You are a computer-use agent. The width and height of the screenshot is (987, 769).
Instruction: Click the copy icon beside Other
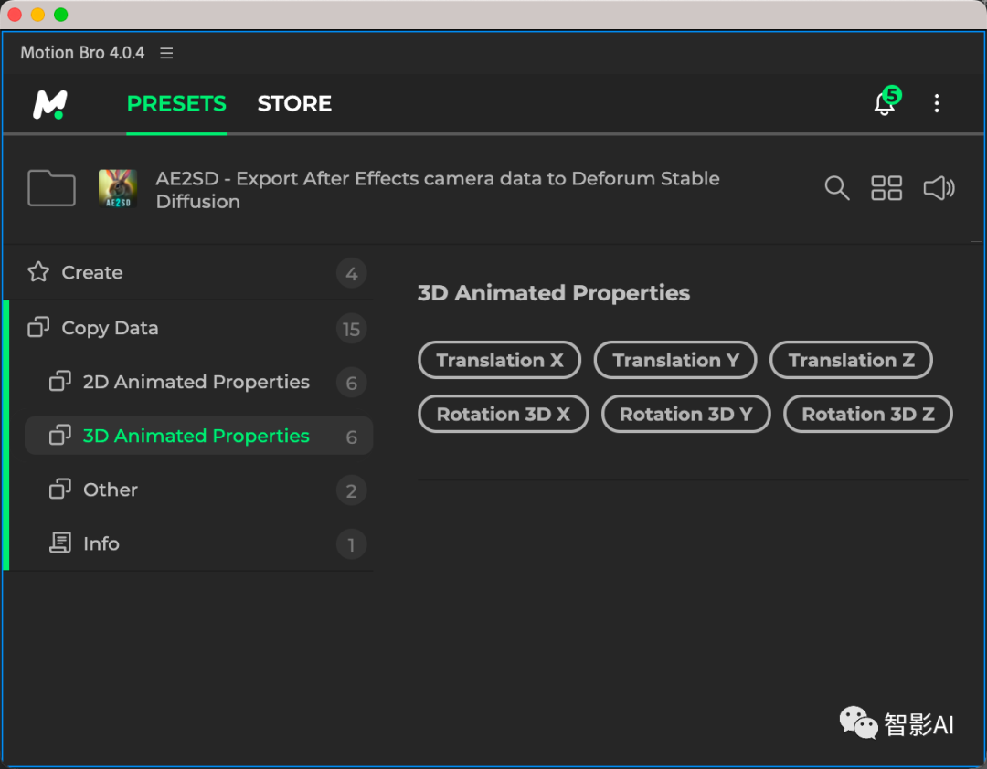pos(59,490)
